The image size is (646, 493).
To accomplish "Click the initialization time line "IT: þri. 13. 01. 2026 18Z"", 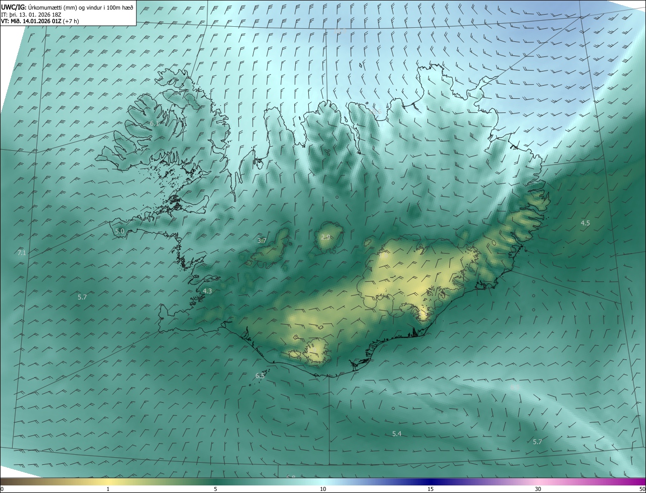I will tap(31, 15).
